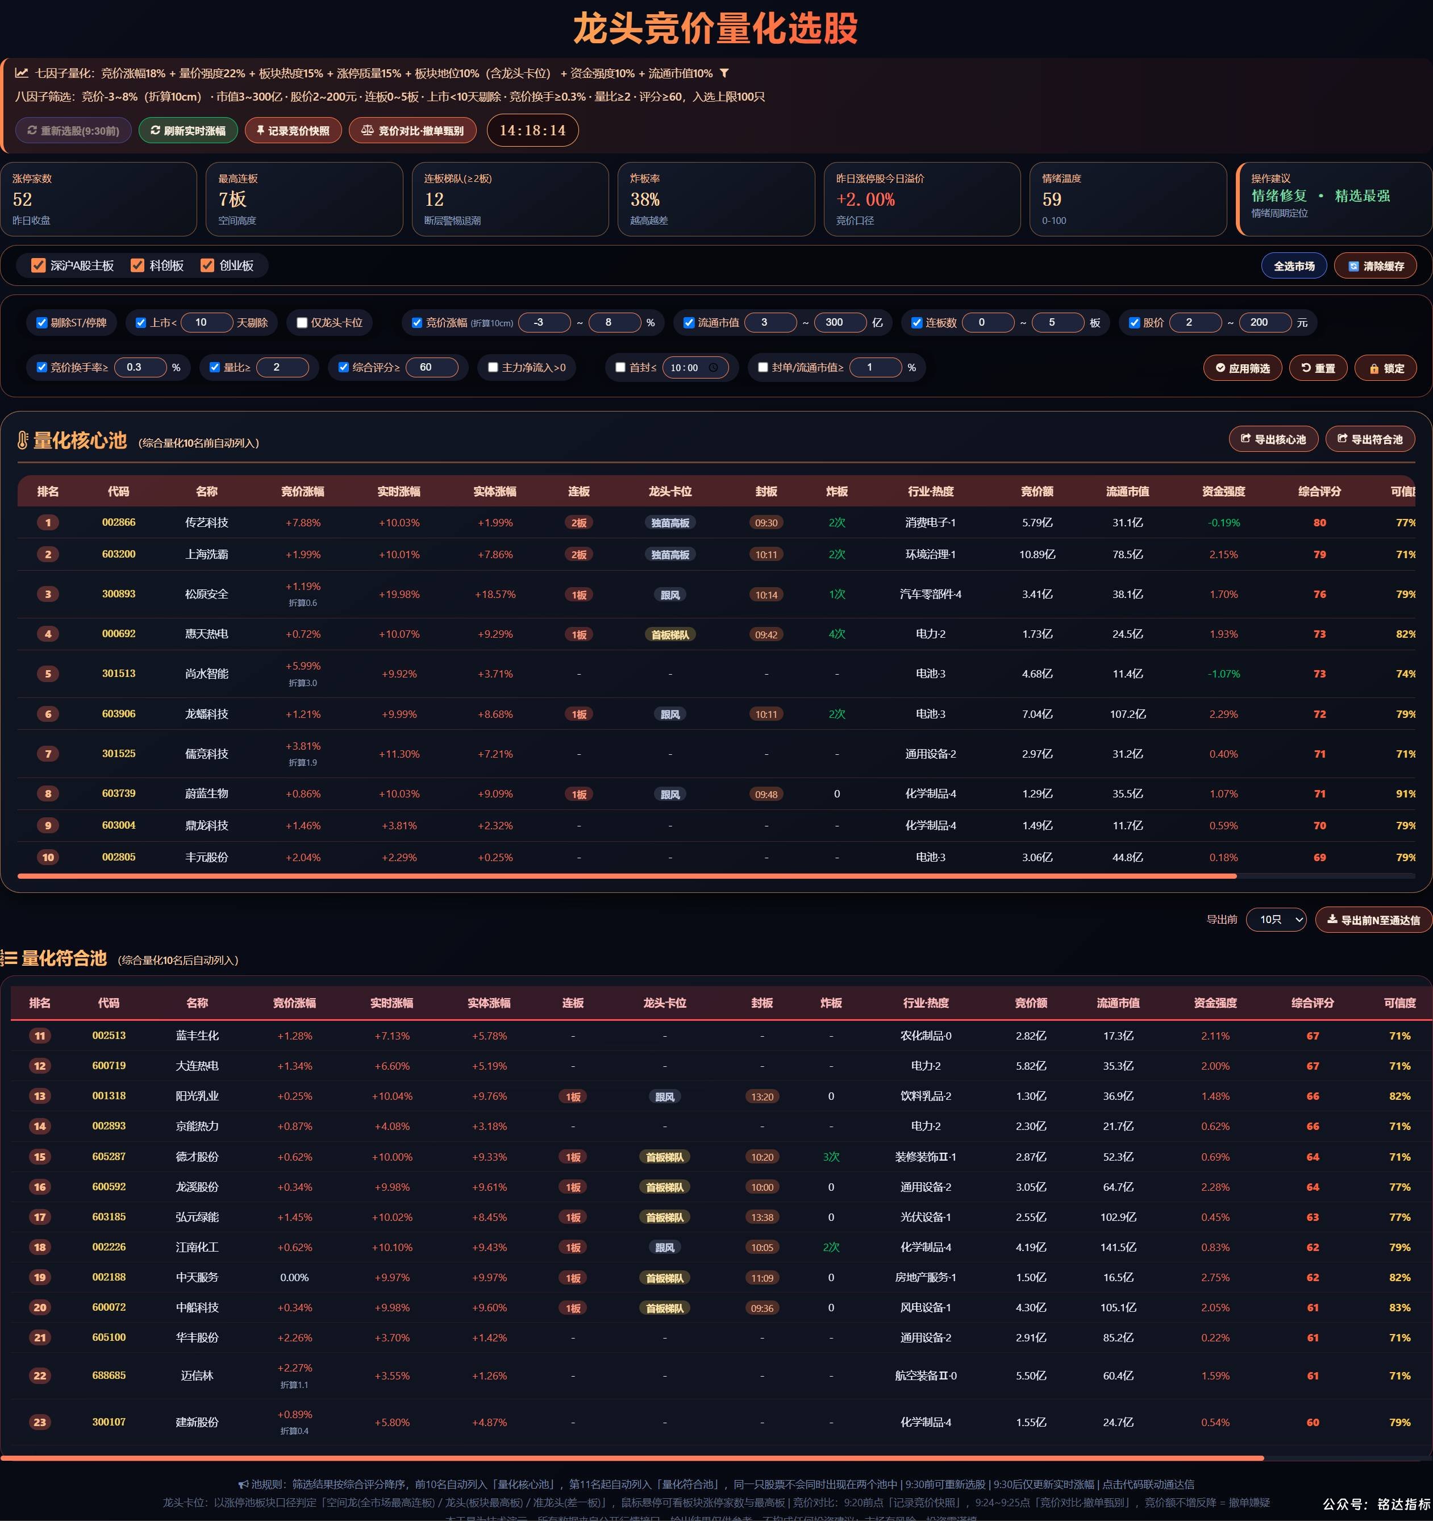Enable 封单/流通市值≥ checkbox
Viewport: 1433px width, 1521px height.
763,367
